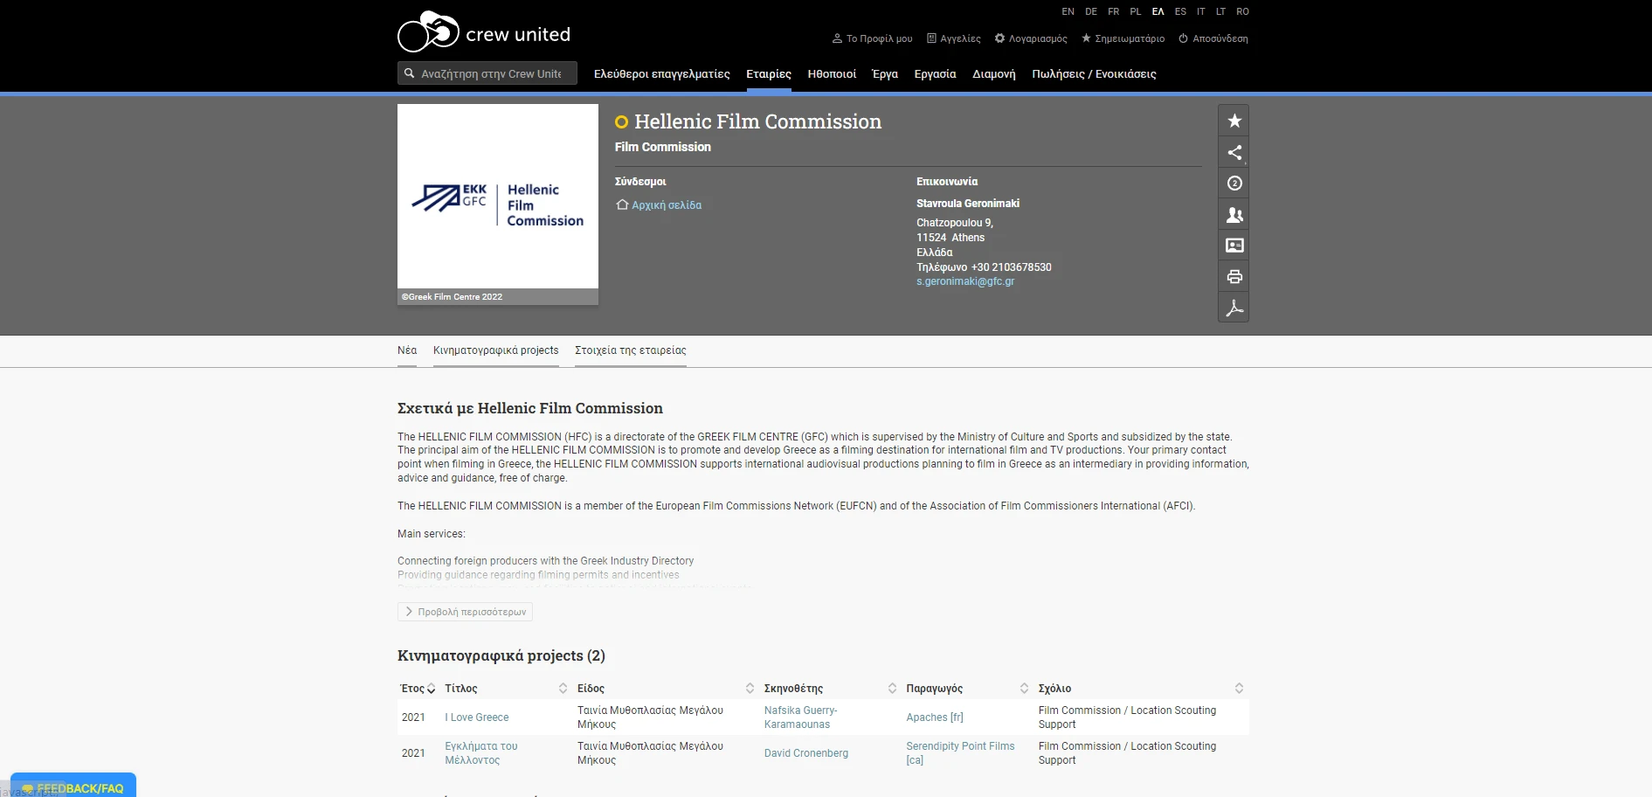The height and width of the screenshot is (797, 1652).
Task: Open the I Love Greece project link
Action: pyautogui.click(x=476, y=717)
